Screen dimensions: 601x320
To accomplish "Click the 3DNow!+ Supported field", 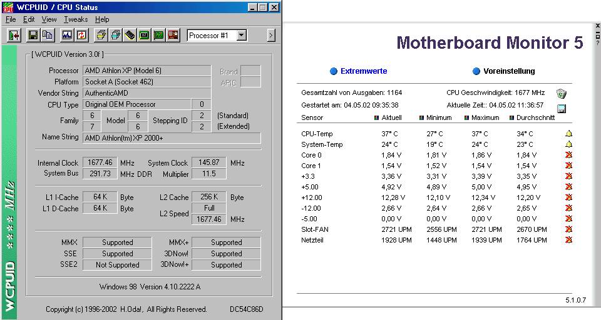I will click(x=226, y=265).
